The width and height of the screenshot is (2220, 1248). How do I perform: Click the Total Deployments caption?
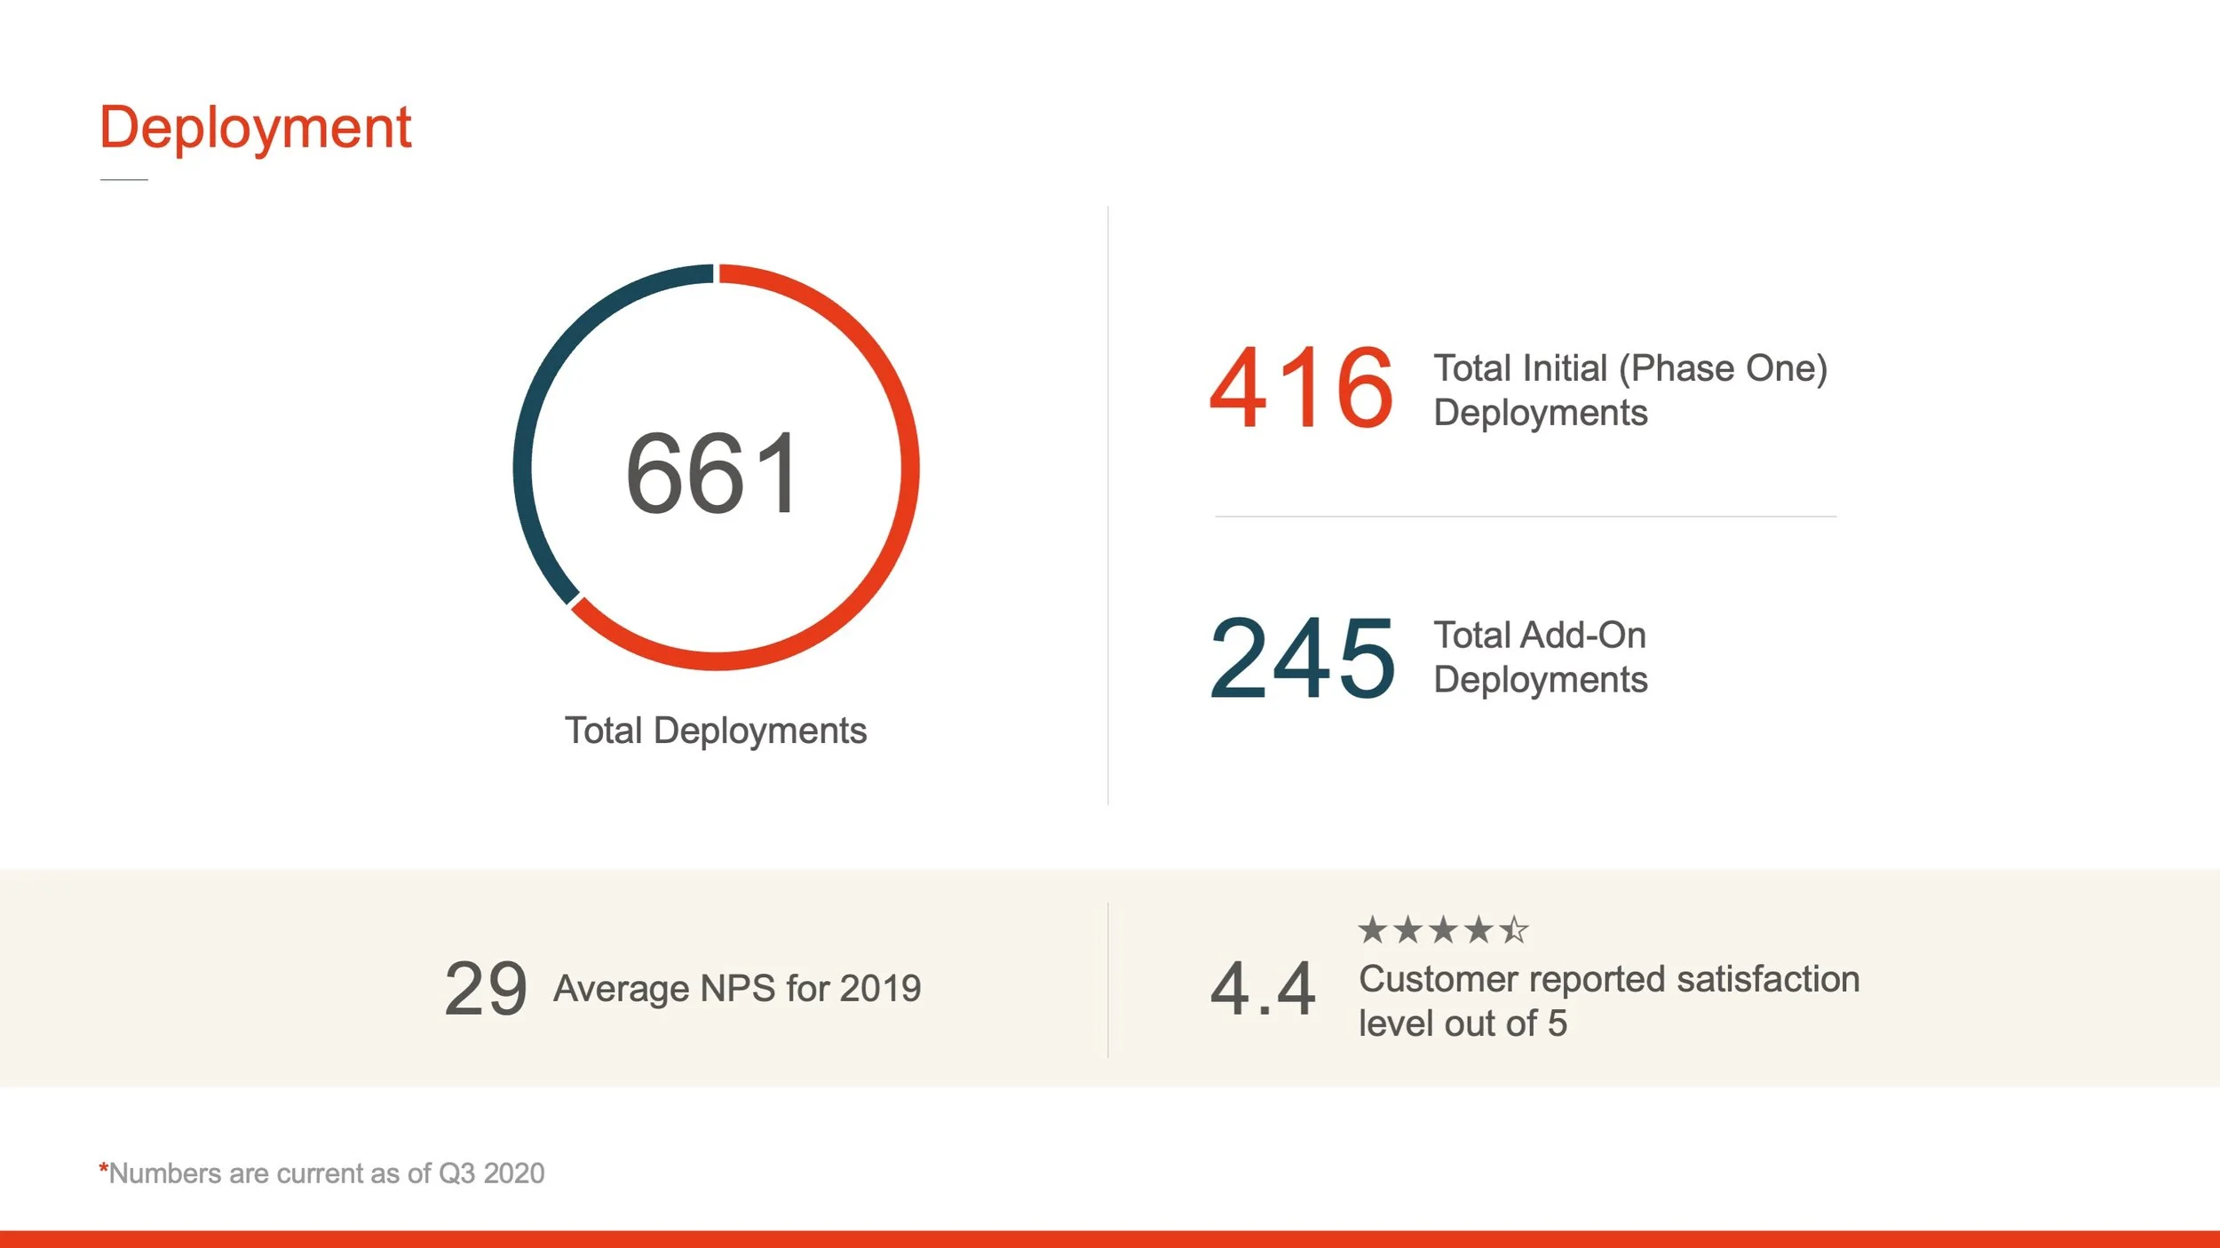tap(716, 731)
